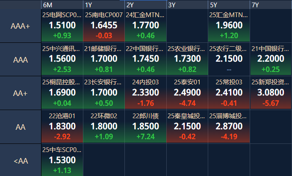
Task: Select the 22郎川债 cell with +7.24
Action: point(146,127)
